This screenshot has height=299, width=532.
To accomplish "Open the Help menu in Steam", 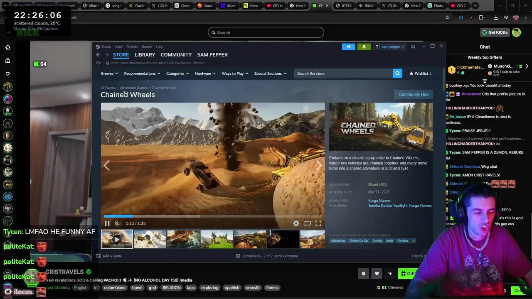I will 160,47.
